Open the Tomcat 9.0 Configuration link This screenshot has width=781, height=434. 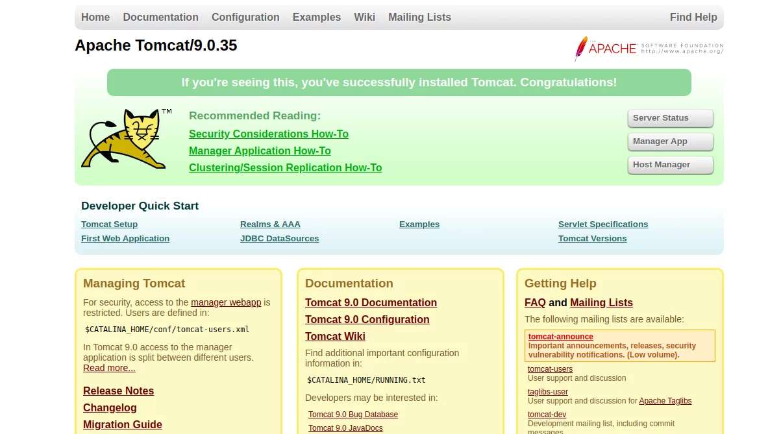pos(367,320)
